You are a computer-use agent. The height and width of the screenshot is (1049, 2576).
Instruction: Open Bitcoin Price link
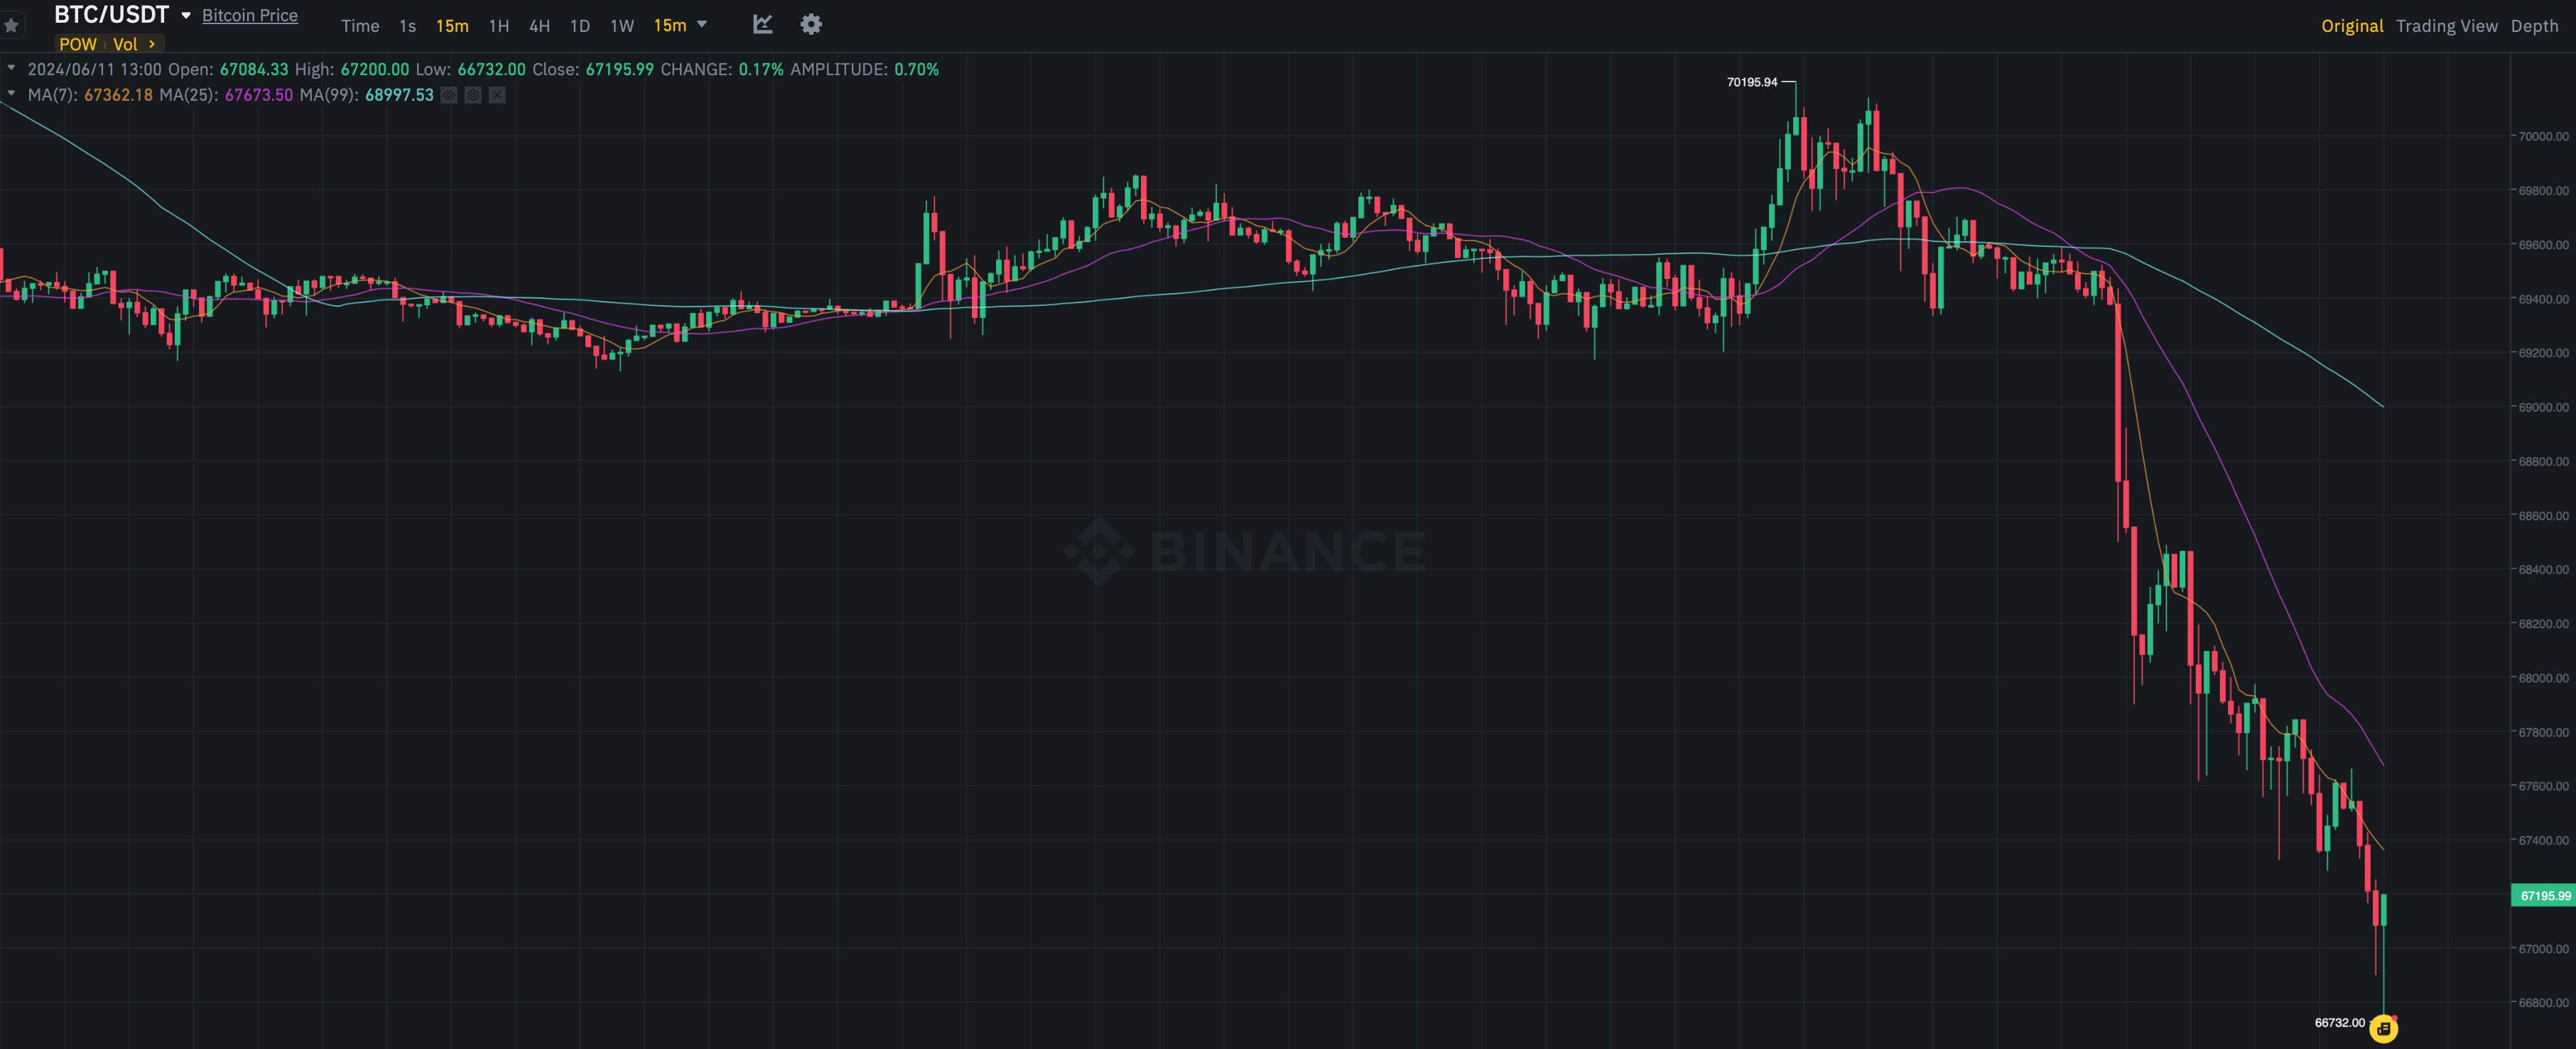tap(250, 15)
